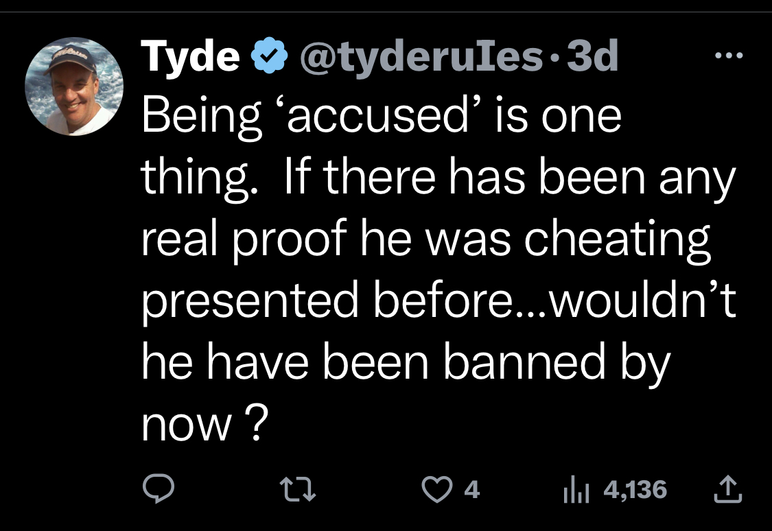
Task: Open the three-dot more options menu
Action: click(x=729, y=56)
